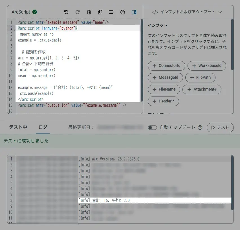The width and height of the screenshot is (240, 230).
Task: Delete the script using the trash icon
Action: click(89, 12)
